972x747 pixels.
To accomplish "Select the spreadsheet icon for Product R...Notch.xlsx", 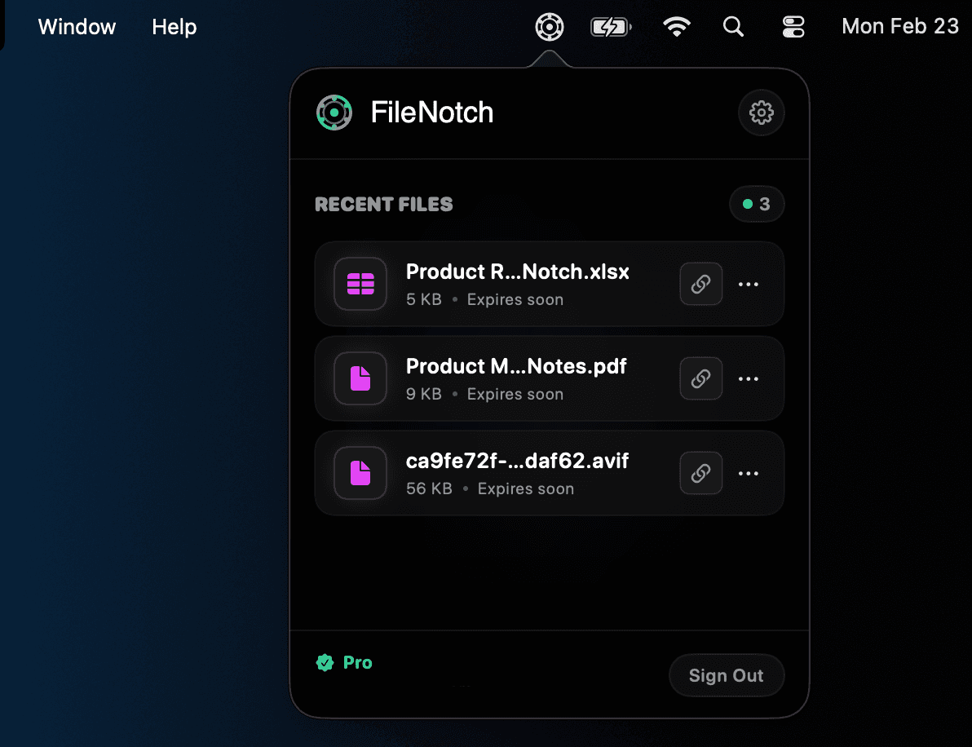I will 360,284.
